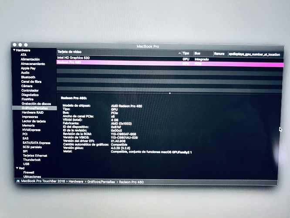
Task: Click the window minimize button
Action: [20, 44]
